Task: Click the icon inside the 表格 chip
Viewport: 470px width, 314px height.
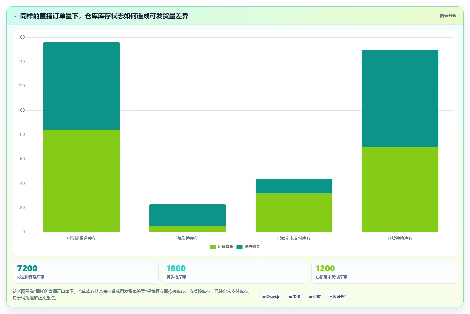Action: [290, 297]
